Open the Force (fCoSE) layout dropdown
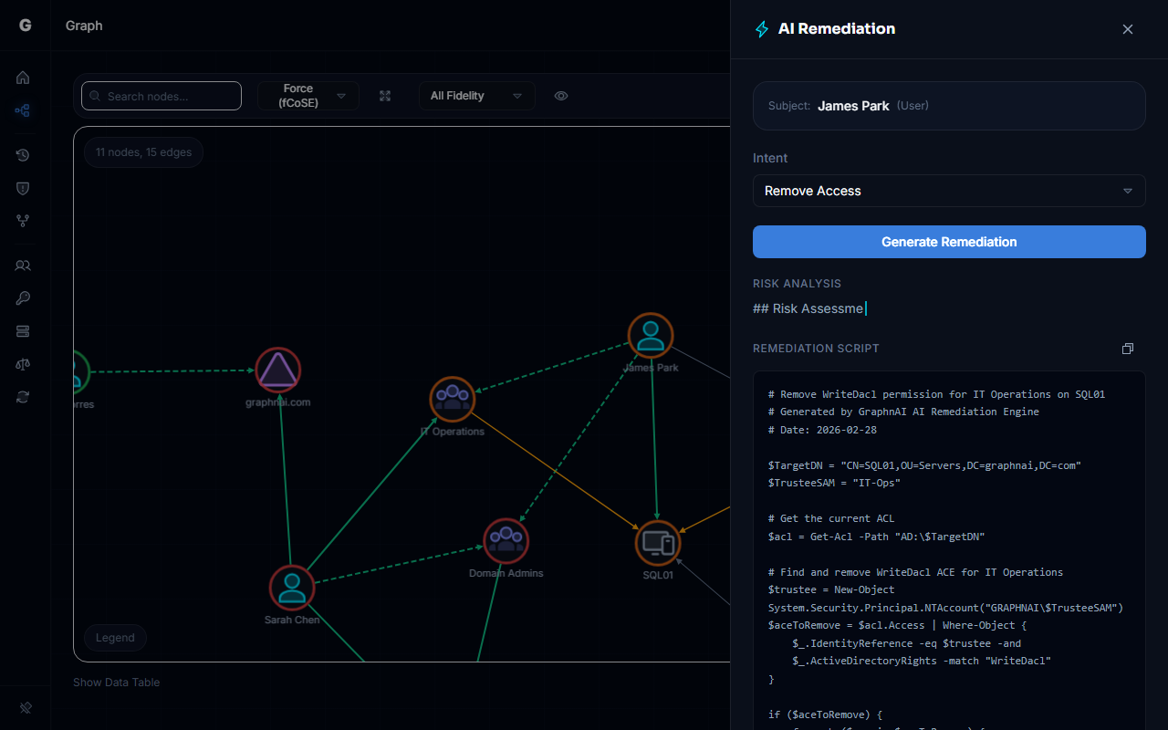This screenshot has width=1168, height=730. (308, 95)
